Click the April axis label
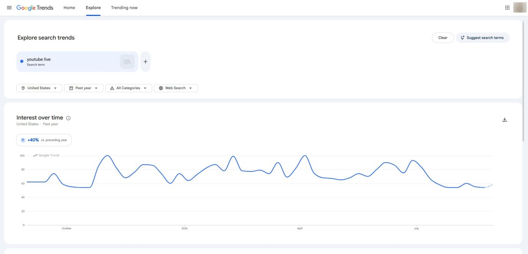Image resolution: width=528 pixels, height=254 pixels. [300, 229]
